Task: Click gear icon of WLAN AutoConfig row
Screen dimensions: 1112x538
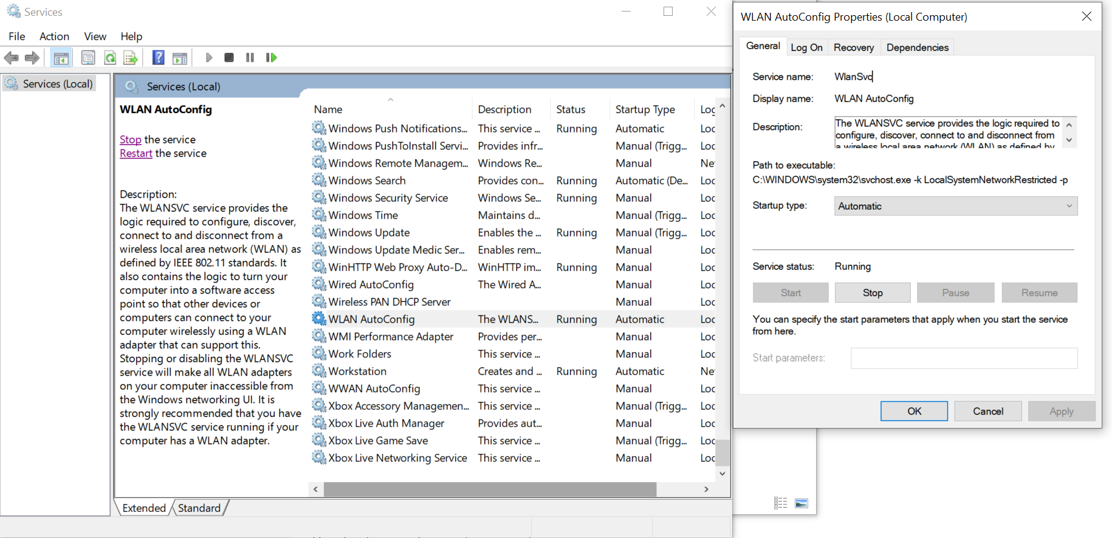Action: (319, 319)
